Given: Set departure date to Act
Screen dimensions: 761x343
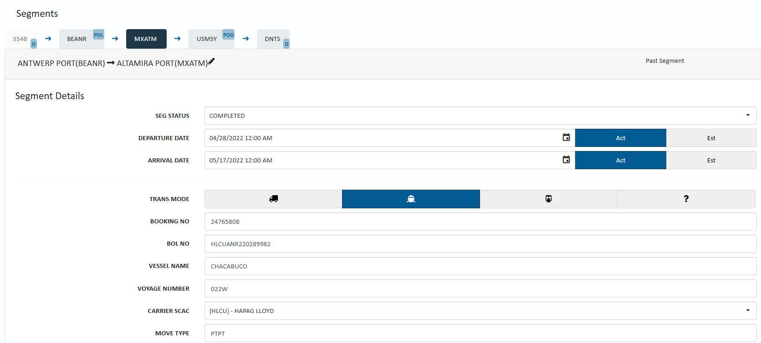Looking at the screenshot, I should [620, 138].
